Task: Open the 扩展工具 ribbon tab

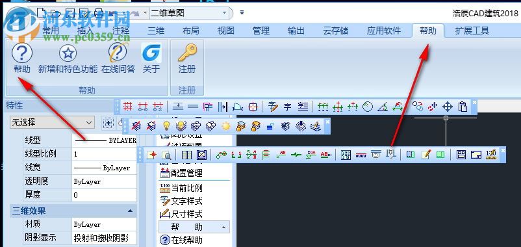Action: pos(472,31)
